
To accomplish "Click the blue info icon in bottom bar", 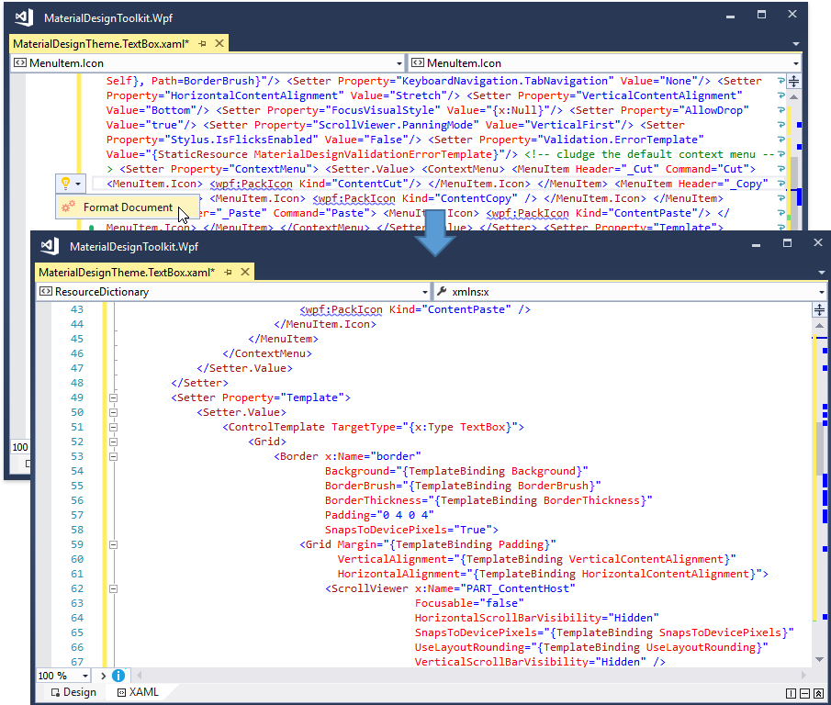I will 118,676.
